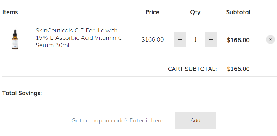Image resolution: width=277 pixels, height=136 pixels.
Task: Click the Price column header
Action: coord(152,12)
